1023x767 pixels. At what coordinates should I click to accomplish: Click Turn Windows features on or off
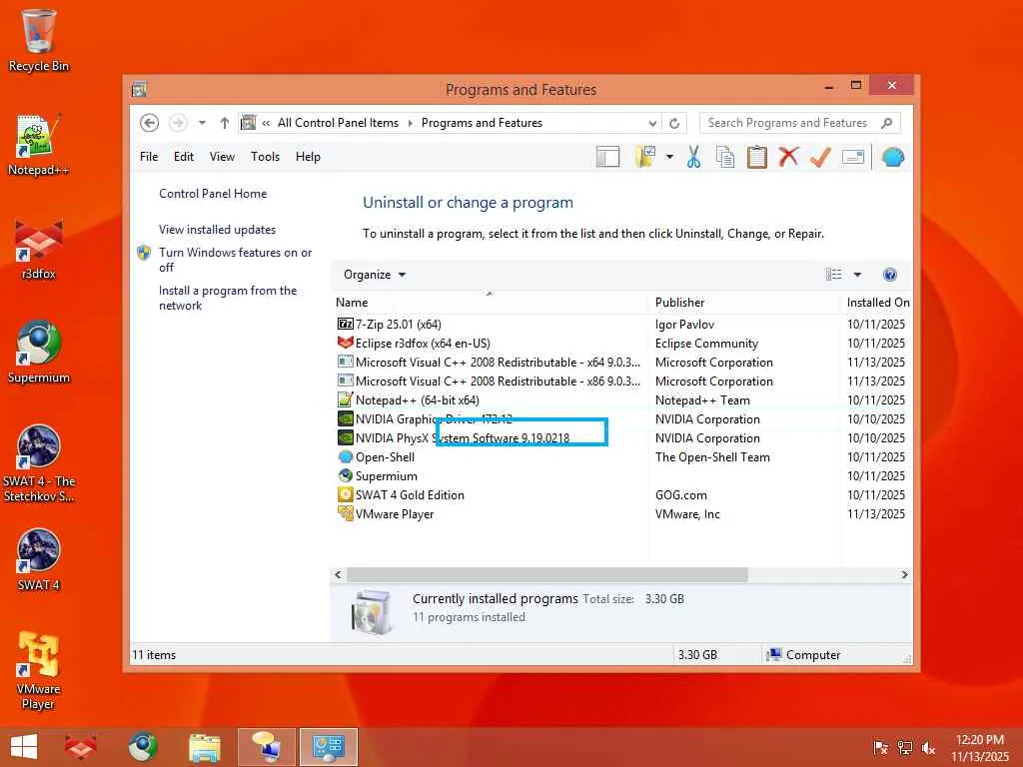pos(235,260)
